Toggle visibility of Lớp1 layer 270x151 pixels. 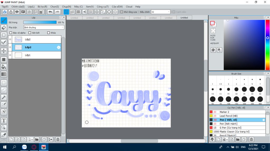click(10, 55)
